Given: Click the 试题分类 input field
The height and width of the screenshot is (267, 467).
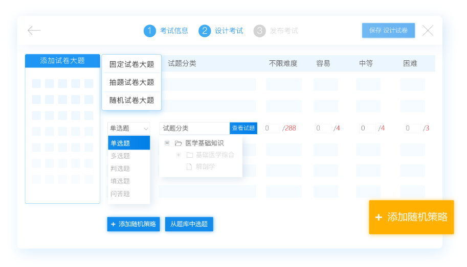Looking at the screenshot, I should click(194, 128).
